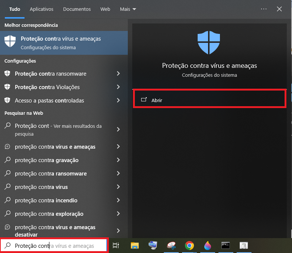Expand the proteção contra gravação suggestion arrow

118,160
